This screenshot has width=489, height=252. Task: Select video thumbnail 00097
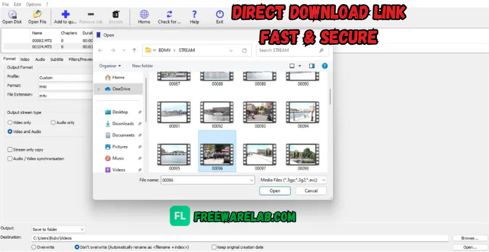(260, 157)
